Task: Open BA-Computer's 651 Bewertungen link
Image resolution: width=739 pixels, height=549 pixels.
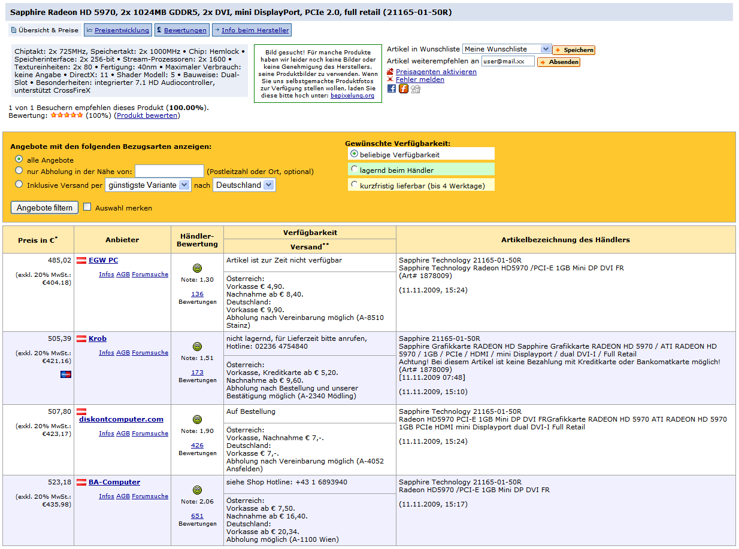Action: point(198,516)
